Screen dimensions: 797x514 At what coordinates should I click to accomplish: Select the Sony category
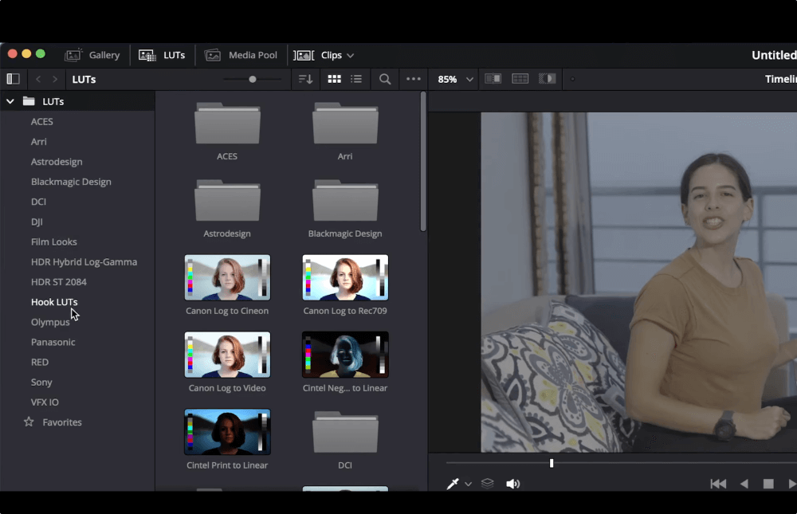click(x=41, y=383)
